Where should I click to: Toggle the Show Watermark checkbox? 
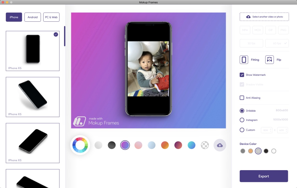coord(242,75)
